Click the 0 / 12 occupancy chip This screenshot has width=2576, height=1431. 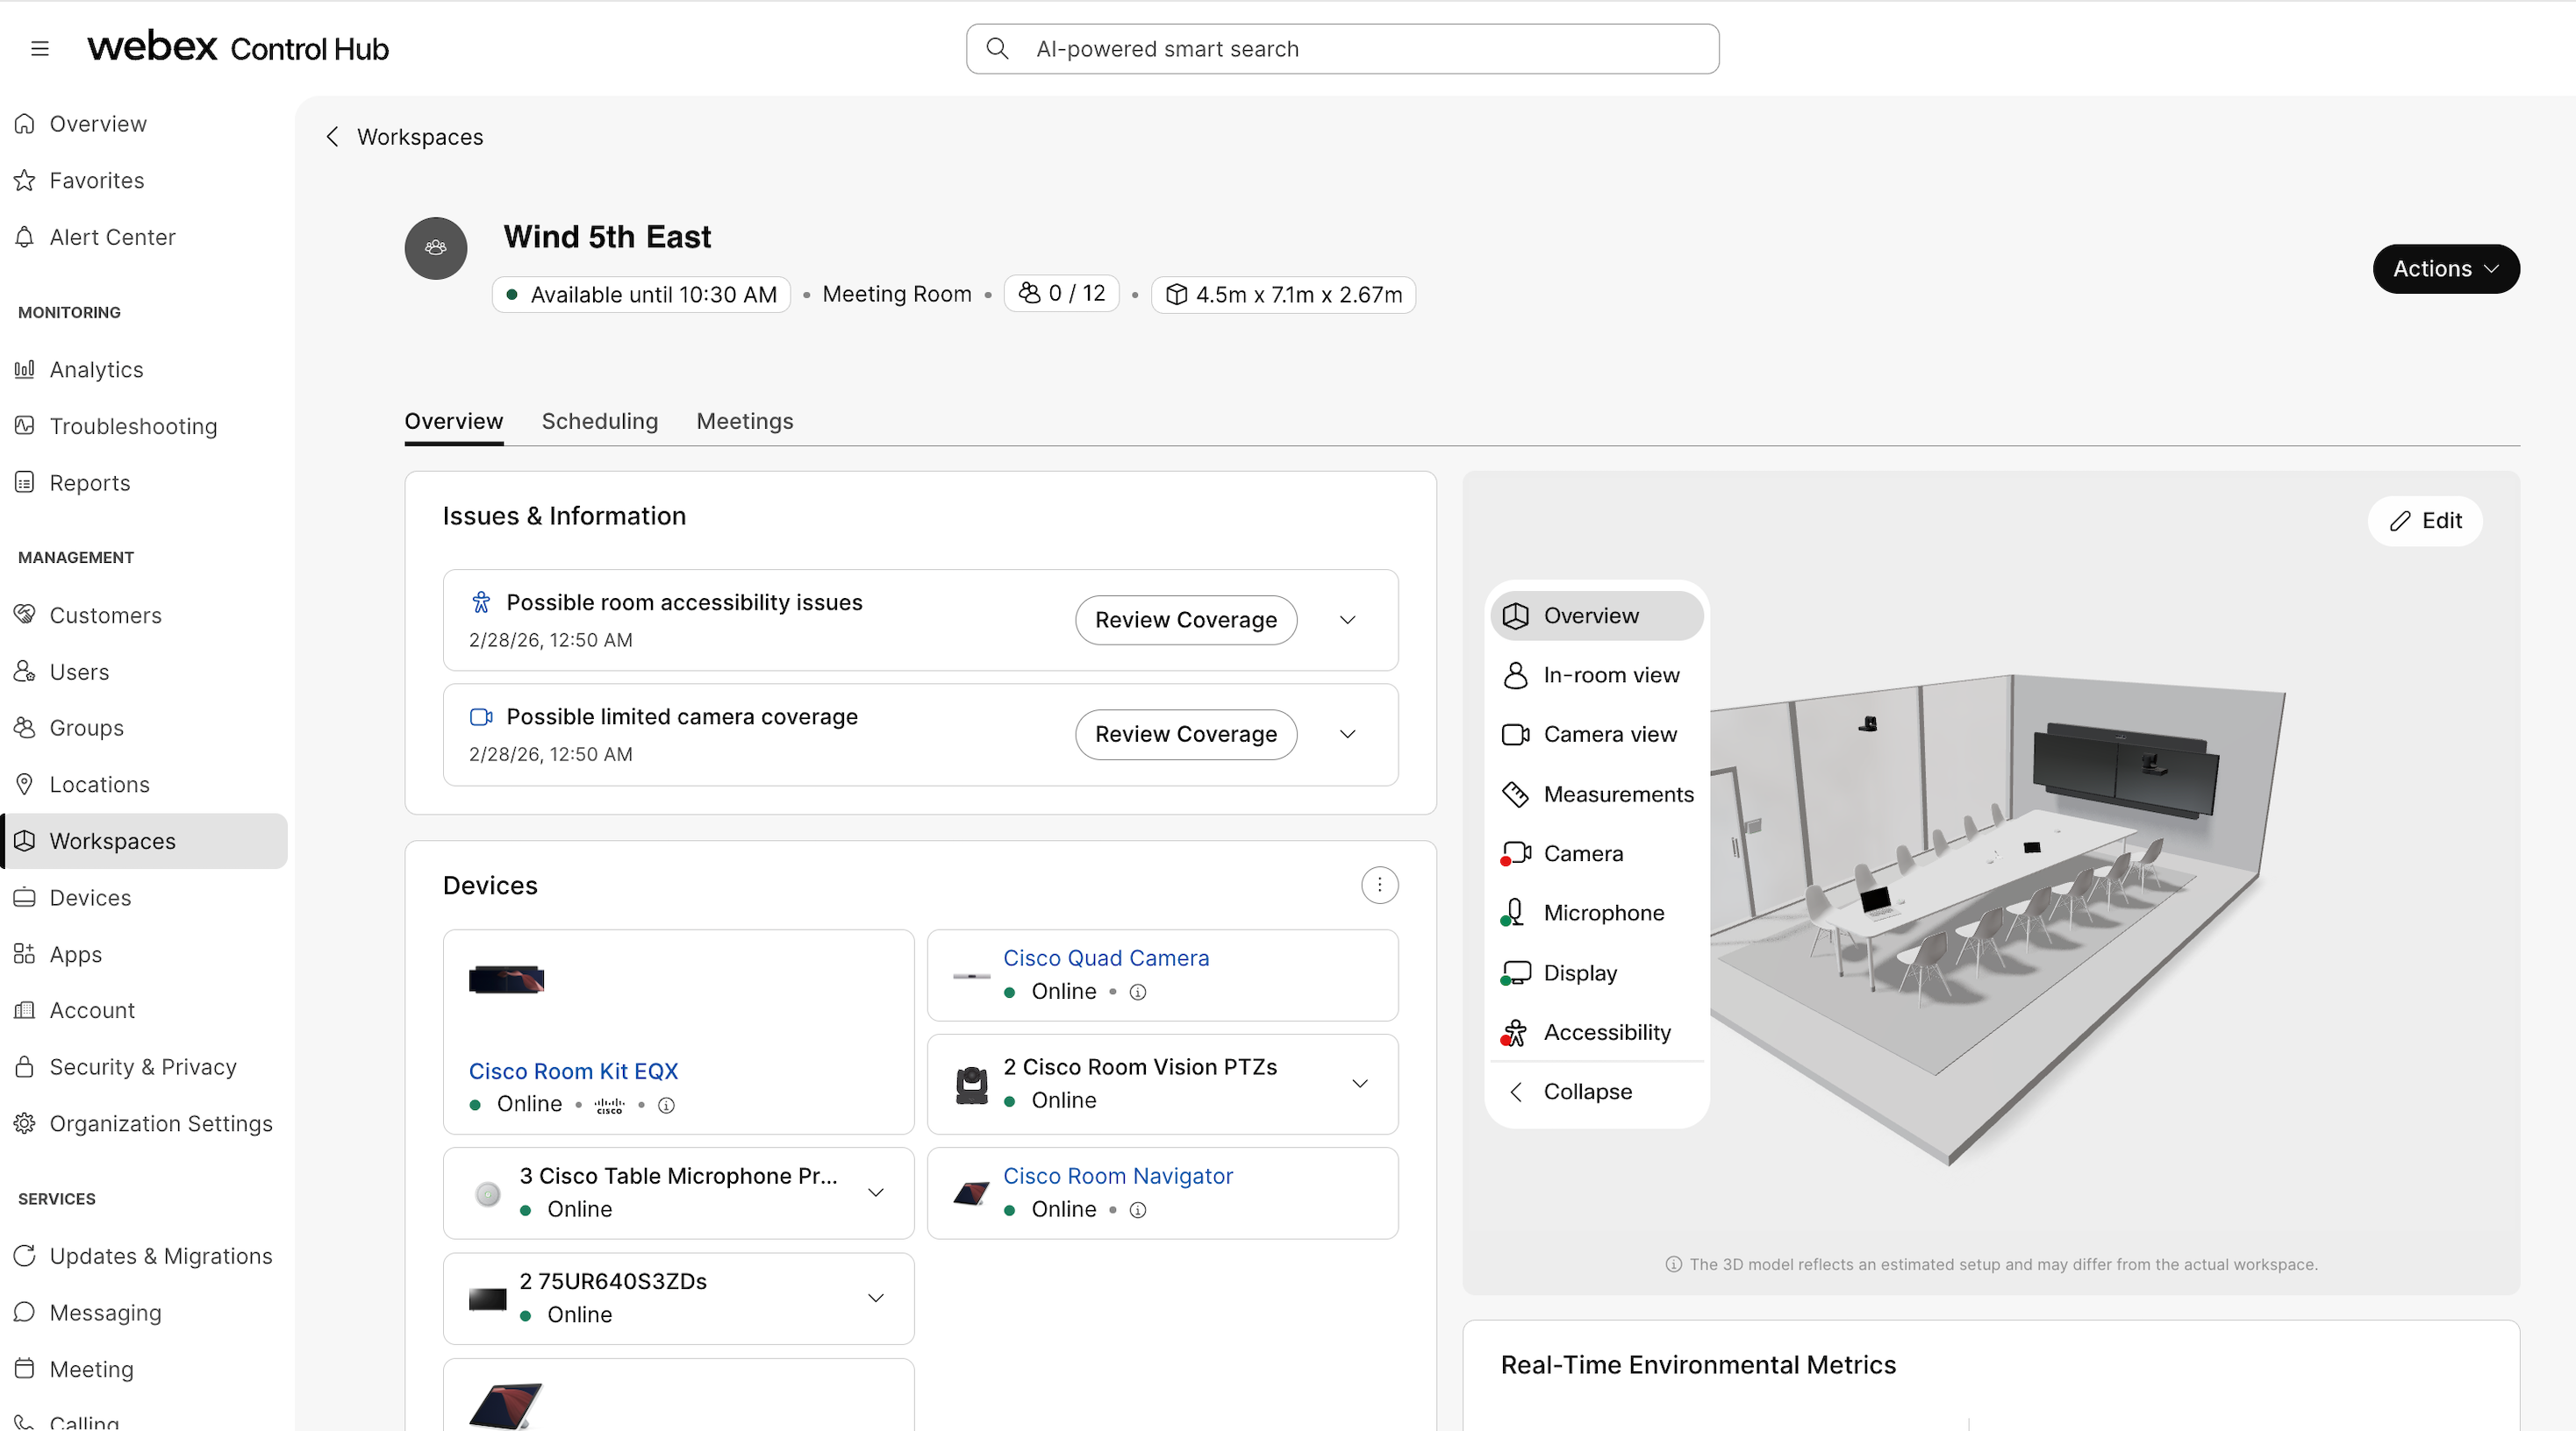click(1061, 293)
